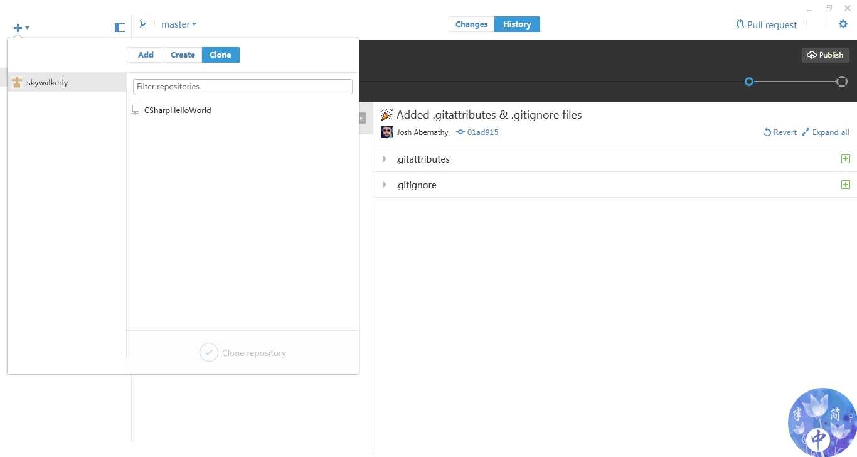
Task: Click the blue commit node on timeline
Action: click(x=748, y=82)
